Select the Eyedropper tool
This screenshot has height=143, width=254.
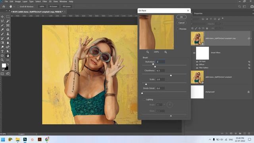click(x=2, y=30)
